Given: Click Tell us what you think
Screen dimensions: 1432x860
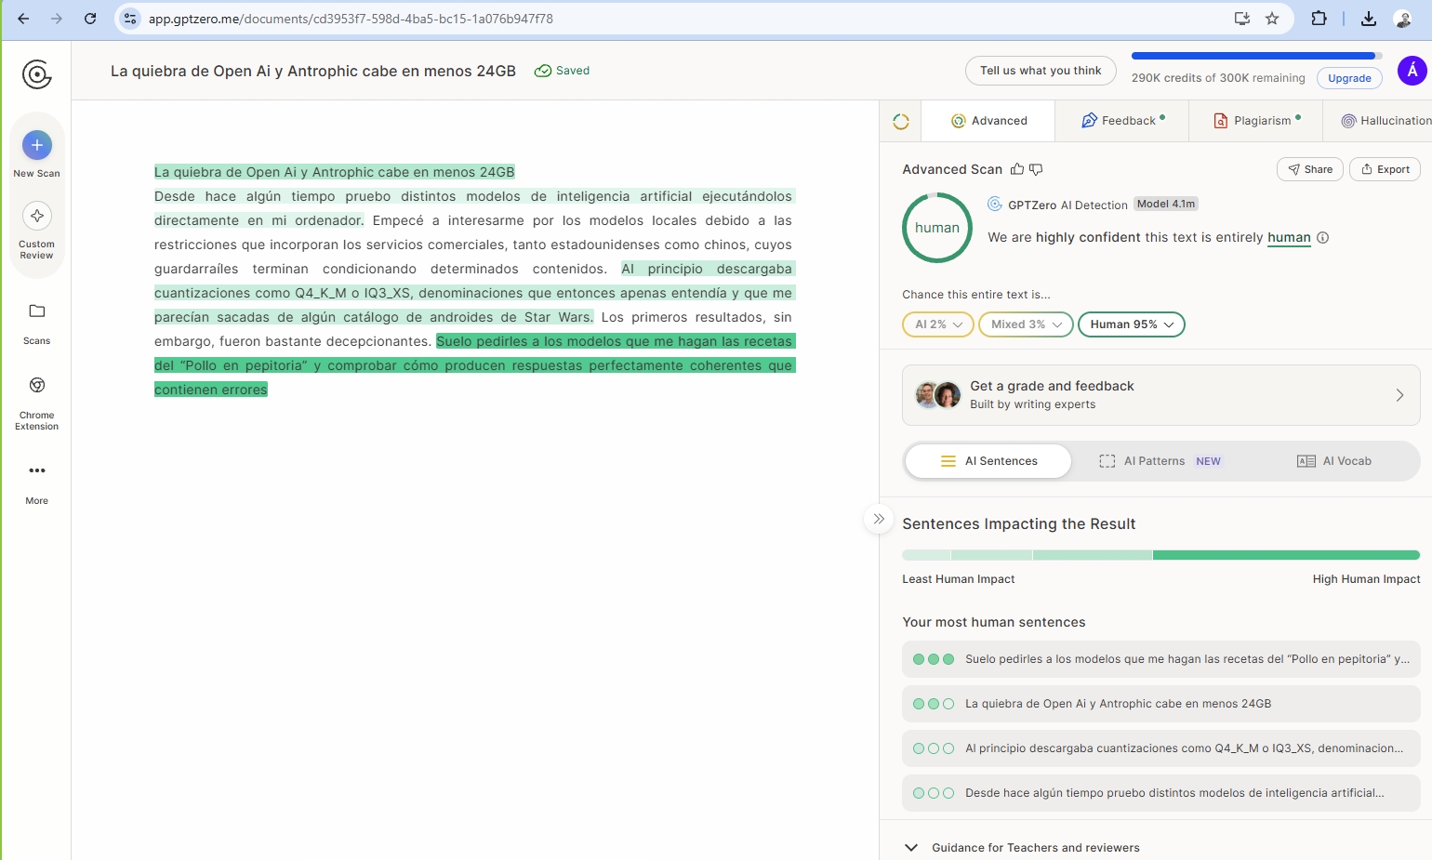Looking at the screenshot, I should (x=1041, y=71).
